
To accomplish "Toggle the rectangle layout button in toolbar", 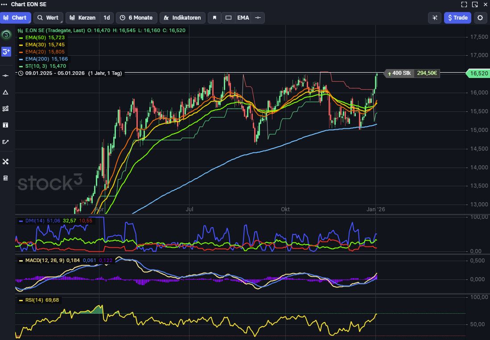I will [228, 18].
